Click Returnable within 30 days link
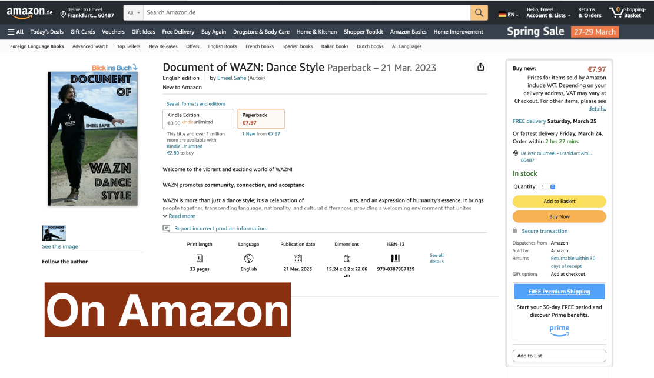 573,262
